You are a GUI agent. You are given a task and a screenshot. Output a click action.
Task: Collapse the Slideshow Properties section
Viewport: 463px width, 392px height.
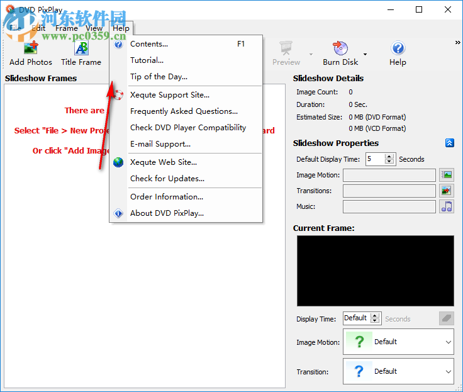click(449, 143)
